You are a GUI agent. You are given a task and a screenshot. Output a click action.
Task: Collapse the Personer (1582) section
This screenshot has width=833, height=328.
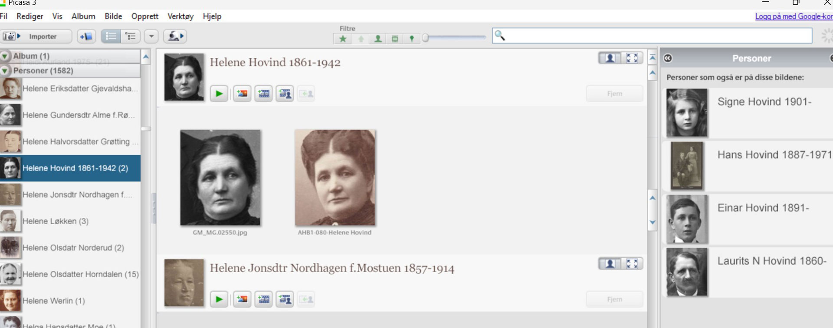(5, 71)
